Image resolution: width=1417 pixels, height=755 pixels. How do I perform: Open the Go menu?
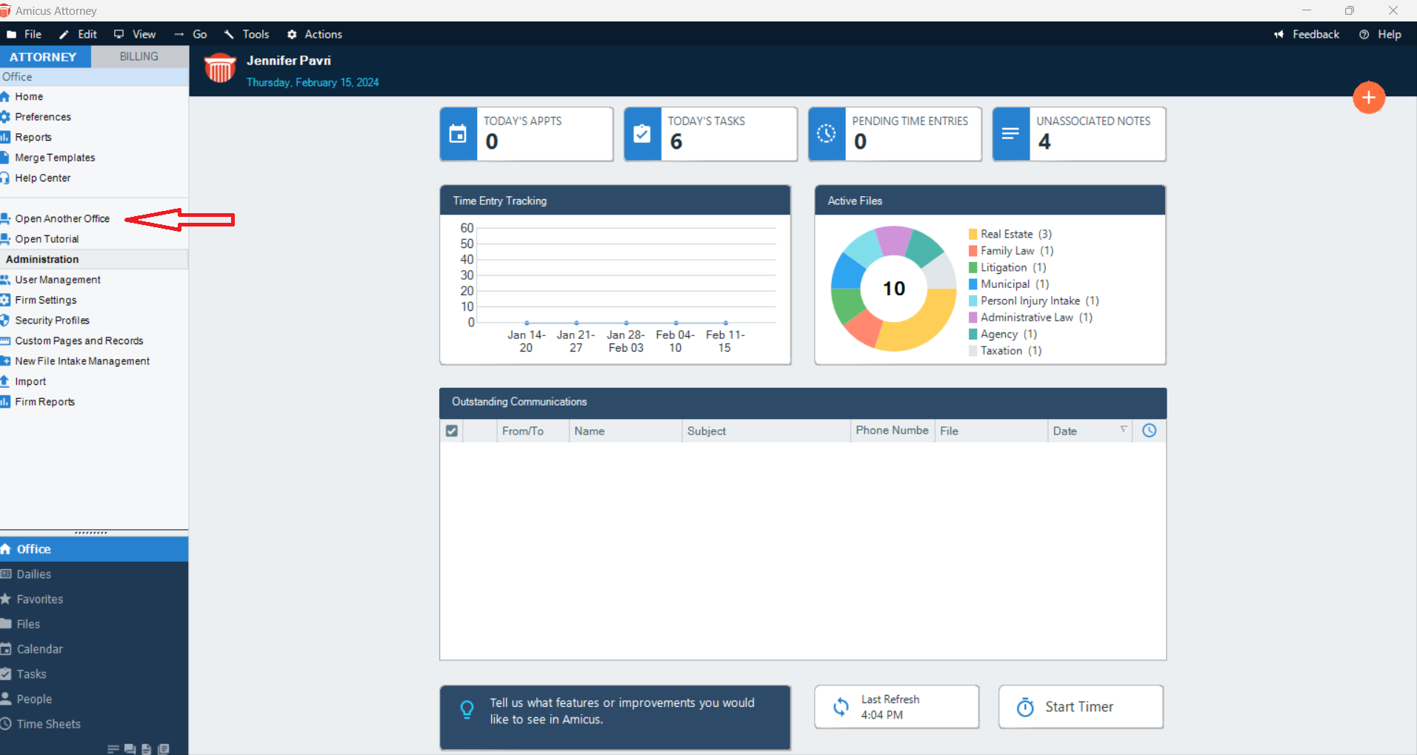(190, 34)
